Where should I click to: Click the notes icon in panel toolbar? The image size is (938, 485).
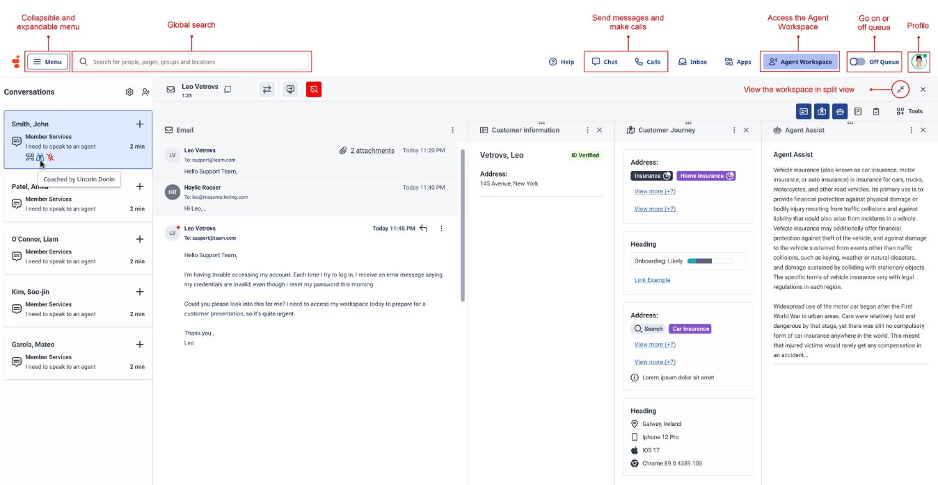(x=858, y=111)
